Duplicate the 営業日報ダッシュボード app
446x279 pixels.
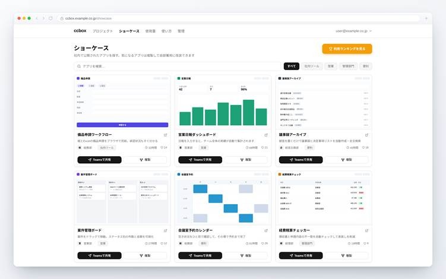coord(246,160)
